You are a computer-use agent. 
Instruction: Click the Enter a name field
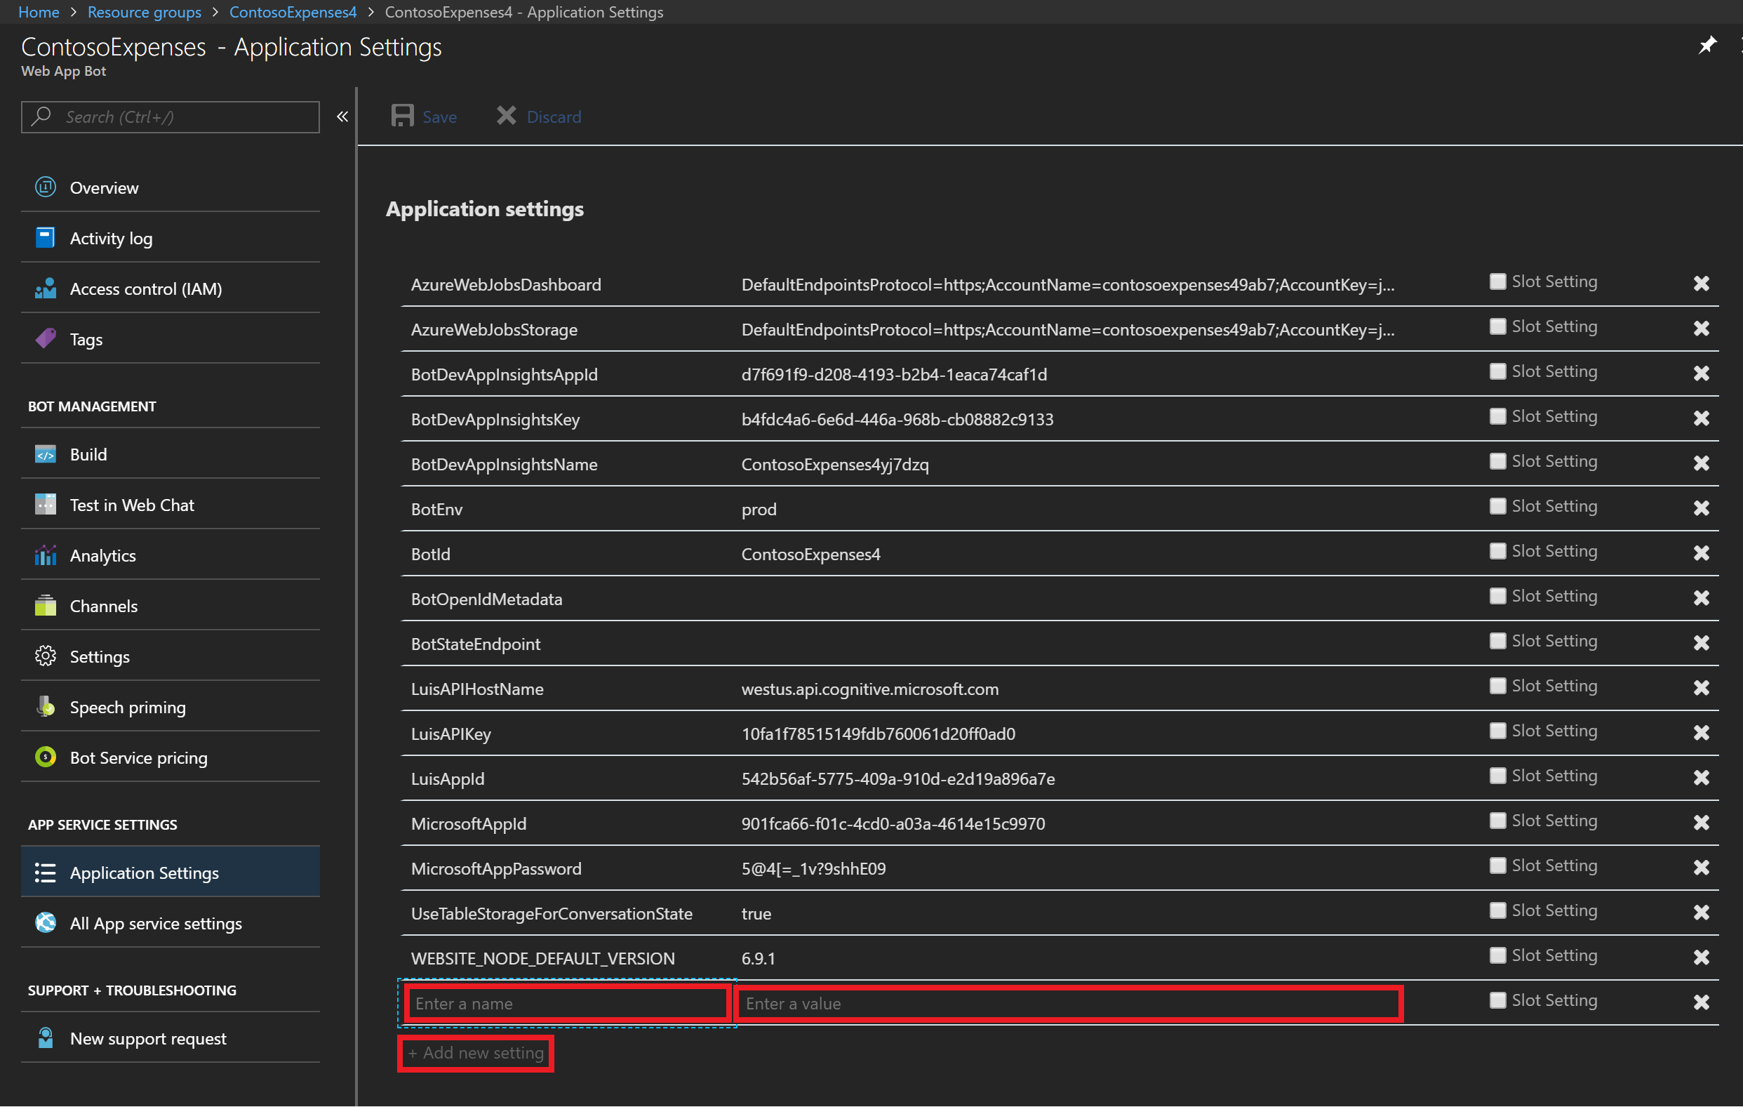pos(567,1002)
